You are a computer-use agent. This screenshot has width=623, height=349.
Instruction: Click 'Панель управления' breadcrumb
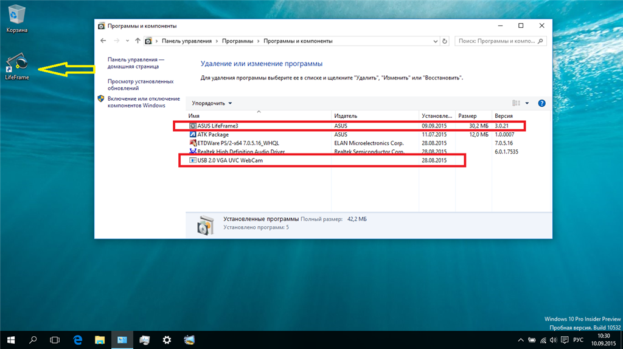tap(187, 41)
